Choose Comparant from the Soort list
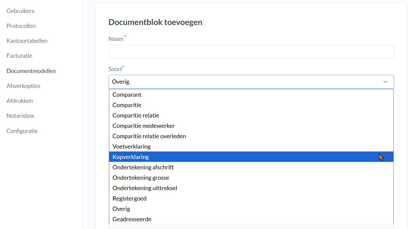408x229 pixels. [x=127, y=95]
